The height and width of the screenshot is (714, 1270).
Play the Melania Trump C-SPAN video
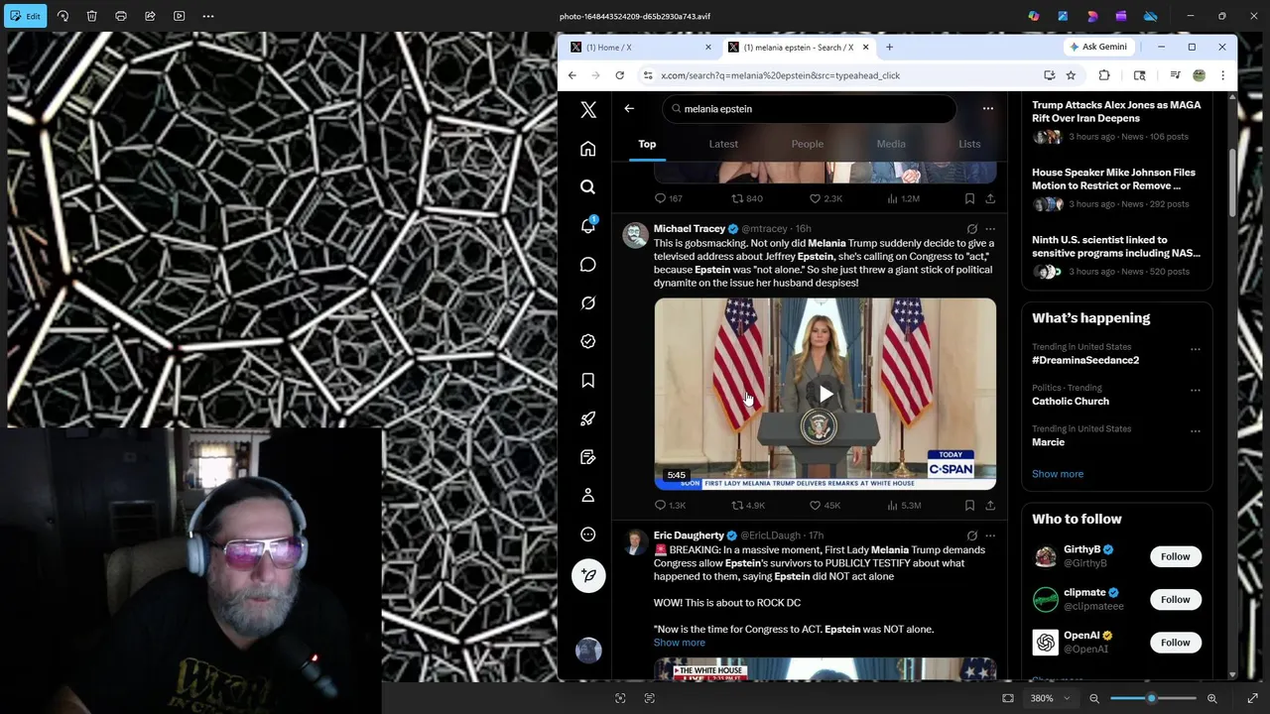click(825, 394)
